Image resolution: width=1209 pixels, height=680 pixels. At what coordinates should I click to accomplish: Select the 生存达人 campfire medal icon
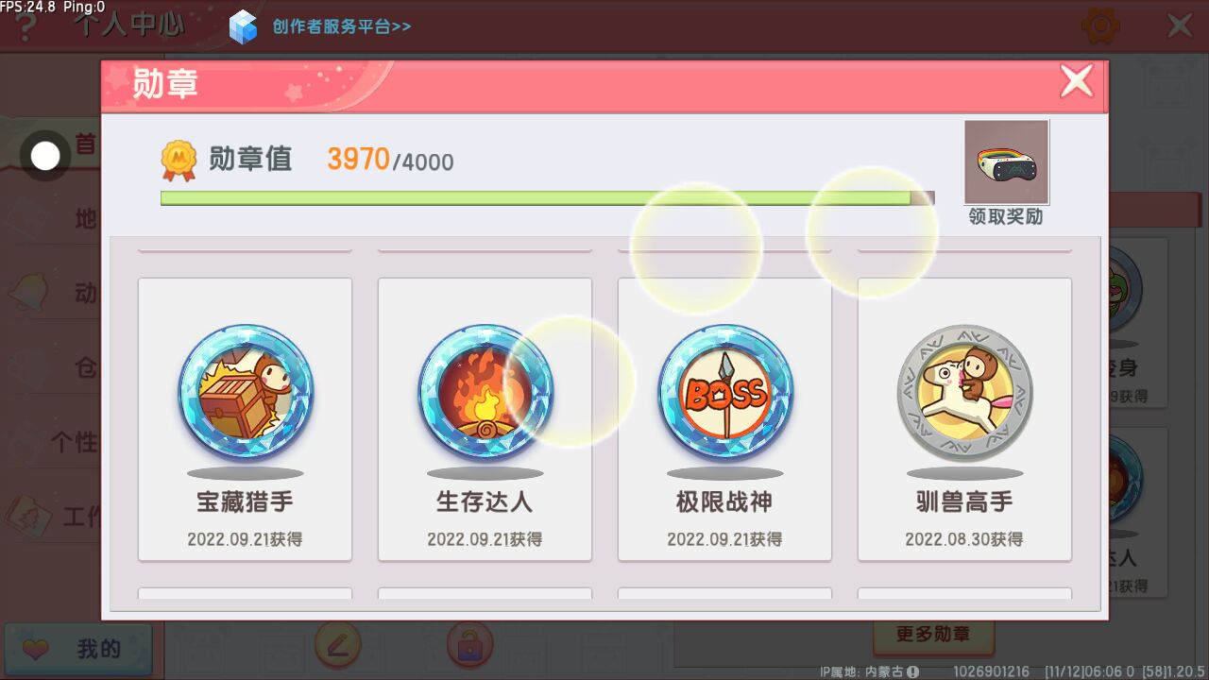pyautogui.click(x=485, y=393)
